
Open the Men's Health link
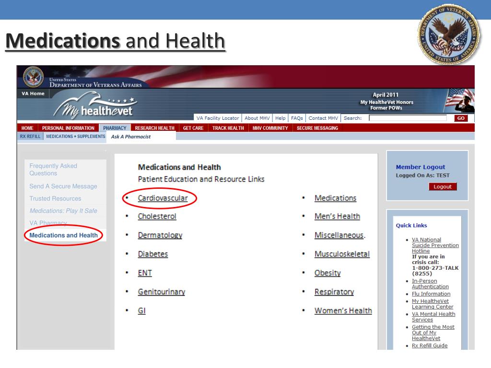pyautogui.click(x=337, y=216)
